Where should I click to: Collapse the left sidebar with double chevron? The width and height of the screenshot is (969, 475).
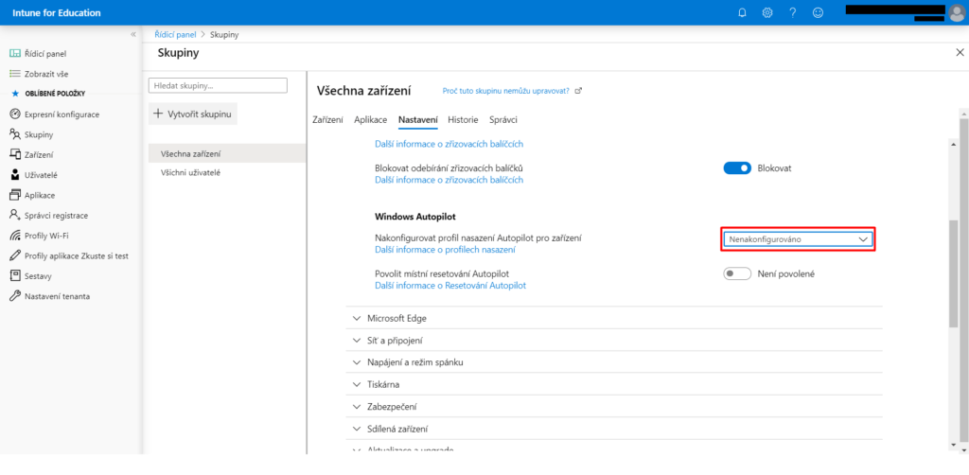point(132,34)
